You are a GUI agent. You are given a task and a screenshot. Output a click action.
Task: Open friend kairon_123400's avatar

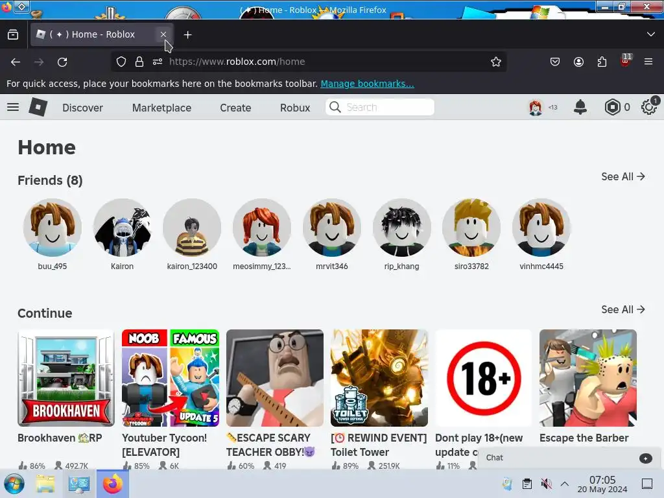coord(192,228)
